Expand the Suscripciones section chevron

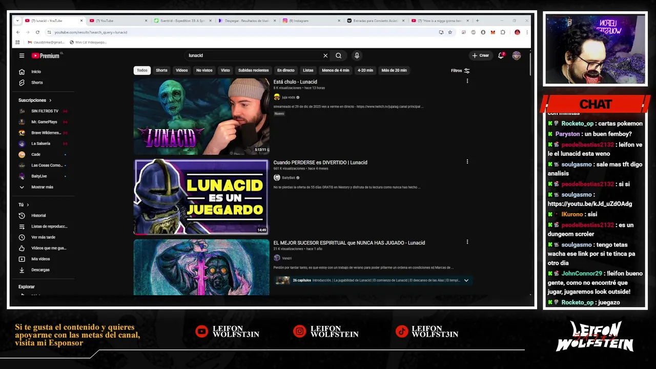click(50, 100)
